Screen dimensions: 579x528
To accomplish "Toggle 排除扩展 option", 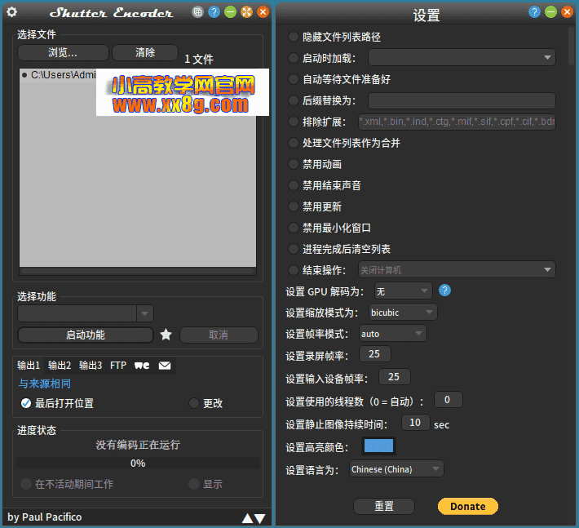I will 294,122.
